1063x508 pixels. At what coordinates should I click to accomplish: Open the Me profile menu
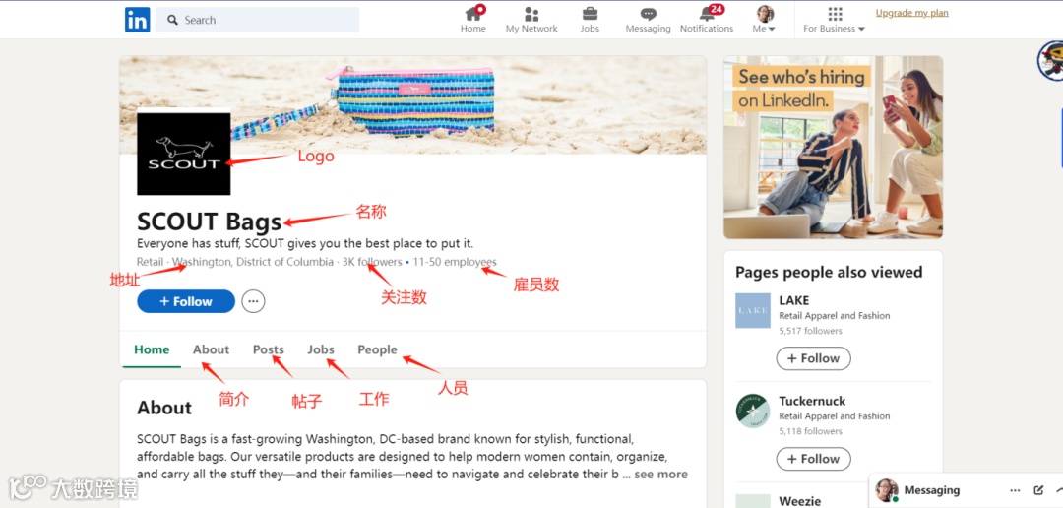click(x=765, y=19)
